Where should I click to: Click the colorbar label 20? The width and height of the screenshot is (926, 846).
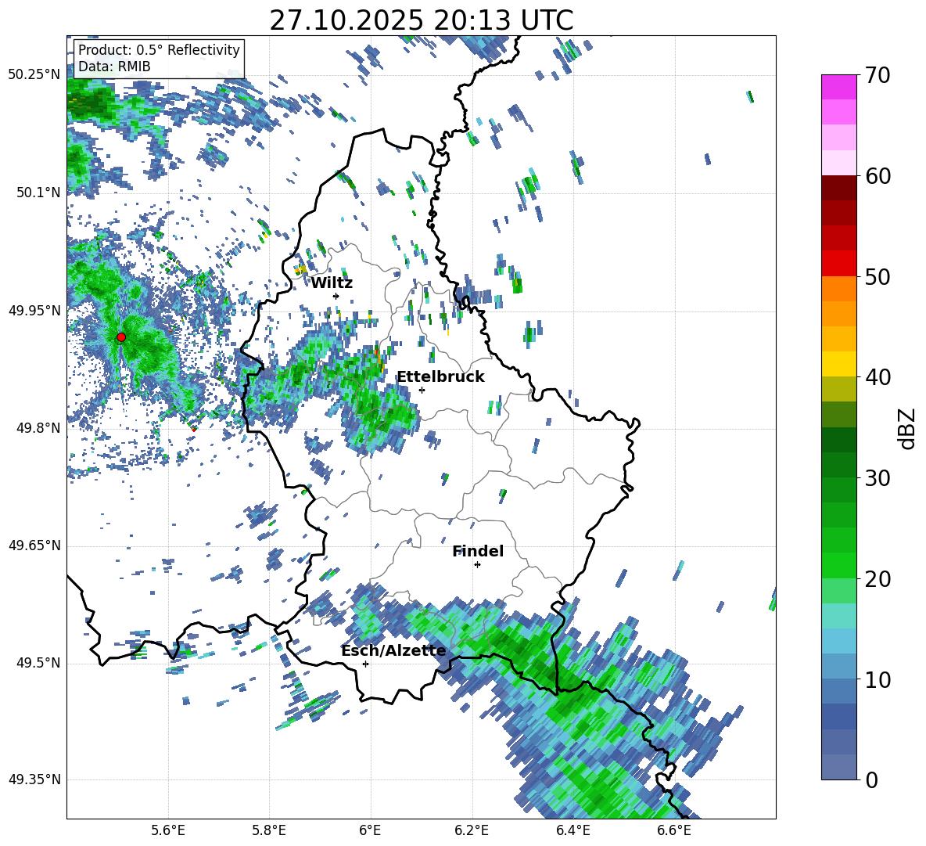878,579
